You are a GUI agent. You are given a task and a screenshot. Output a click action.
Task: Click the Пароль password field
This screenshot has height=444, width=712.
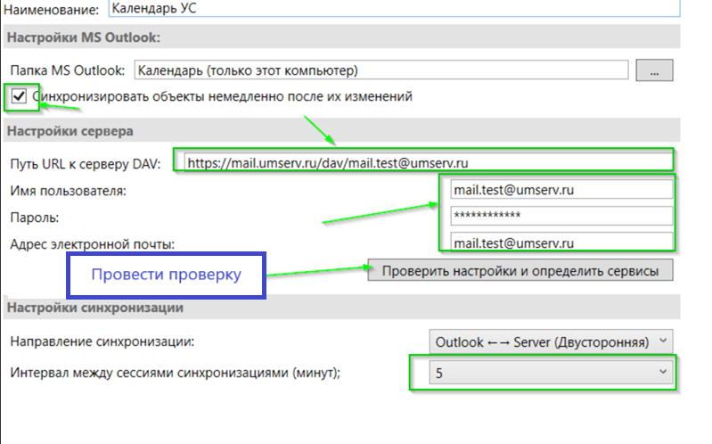[x=559, y=216]
